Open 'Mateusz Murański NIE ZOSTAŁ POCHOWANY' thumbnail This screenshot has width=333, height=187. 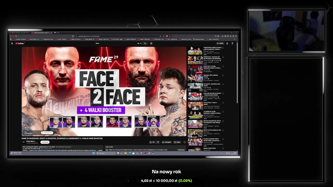[x=195, y=124]
